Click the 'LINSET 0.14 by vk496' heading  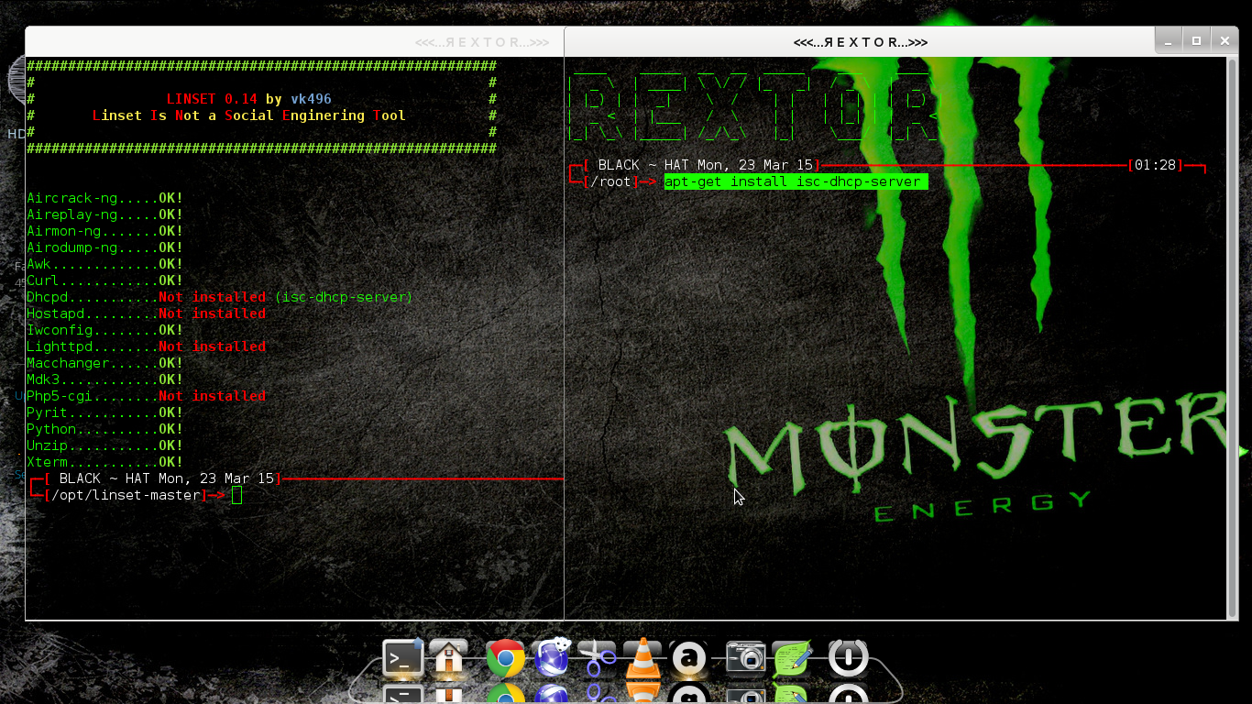pos(249,99)
